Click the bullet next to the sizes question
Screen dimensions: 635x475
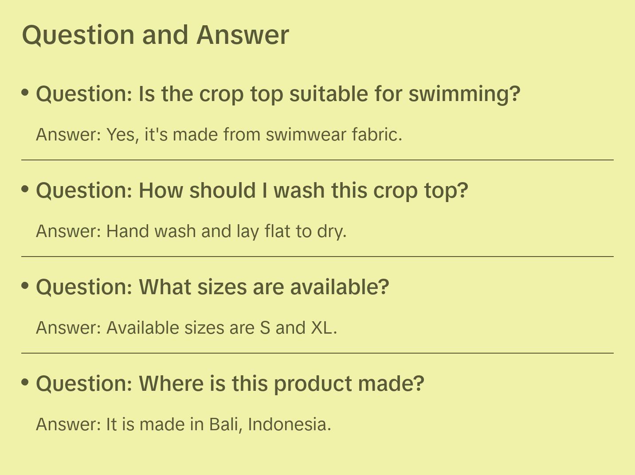(25, 286)
